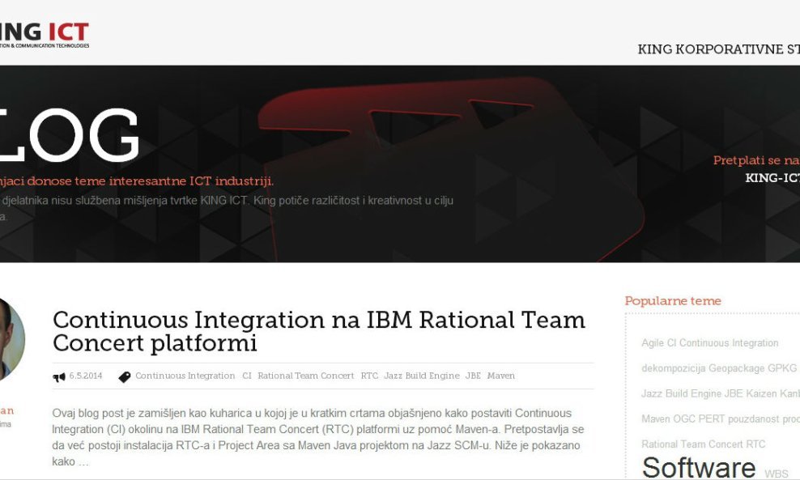Image resolution: width=800 pixels, height=480 pixels.
Task: Select the Jazz Build Engine tag under the post title
Action: (422, 376)
